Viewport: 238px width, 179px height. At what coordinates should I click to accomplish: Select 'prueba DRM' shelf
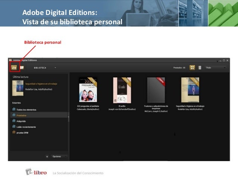(x=39, y=133)
